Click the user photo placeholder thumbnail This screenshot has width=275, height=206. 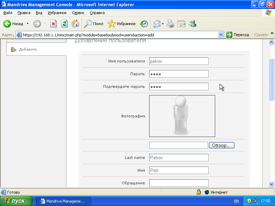(182, 116)
